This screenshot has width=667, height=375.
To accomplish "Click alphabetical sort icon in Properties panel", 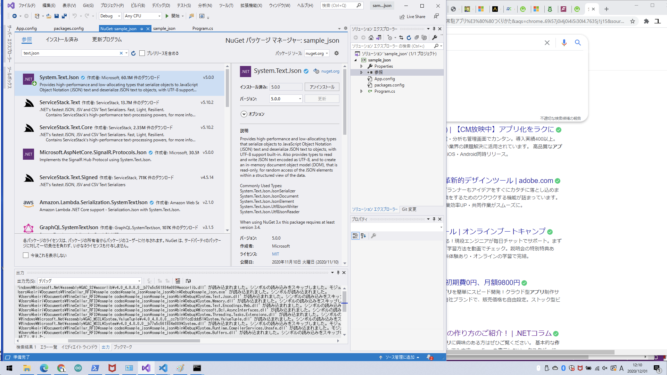I will 363,236.
